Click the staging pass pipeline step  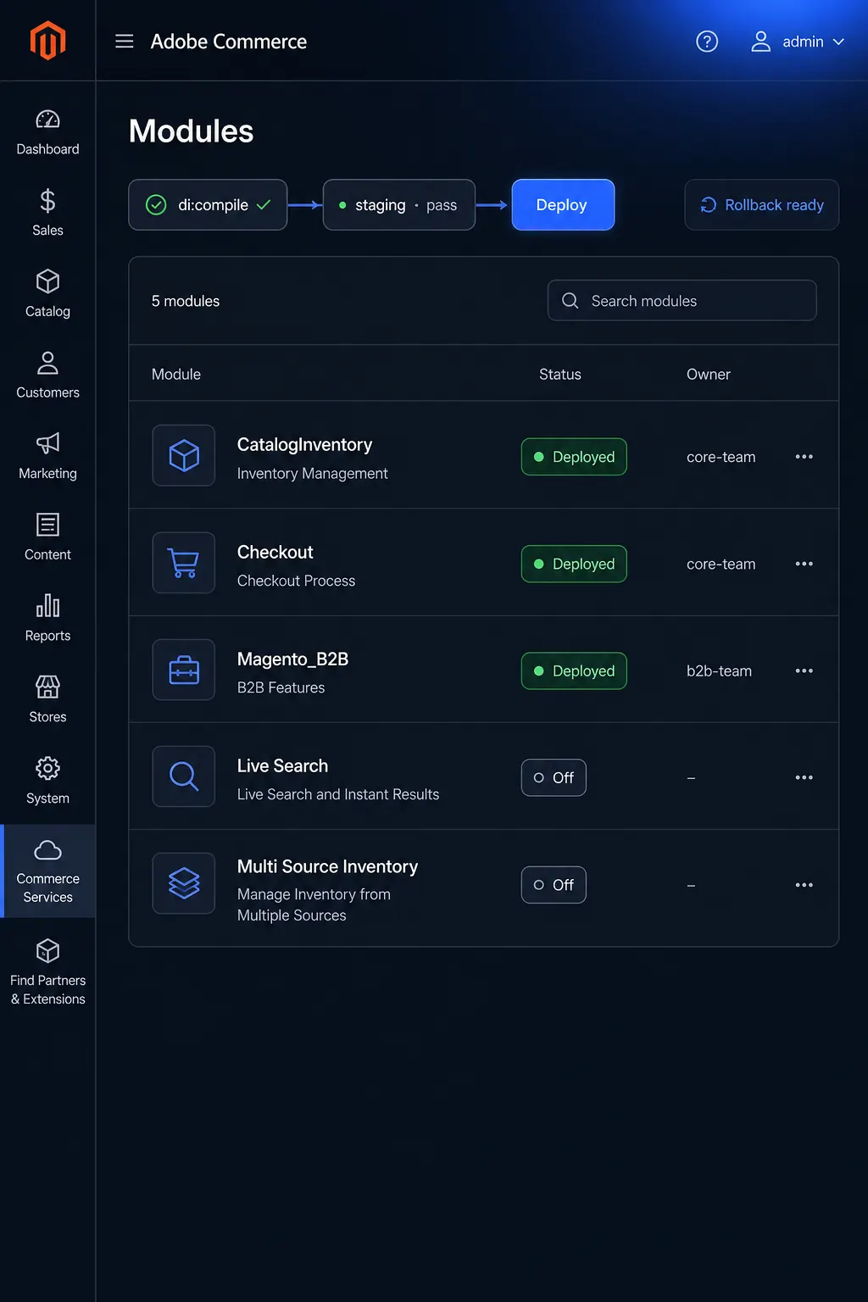pyautogui.click(x=398, y=205)
